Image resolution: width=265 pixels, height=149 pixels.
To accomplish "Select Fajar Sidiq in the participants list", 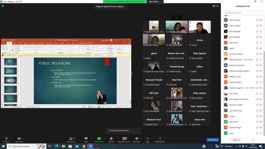I will click(x=243, y=43).
